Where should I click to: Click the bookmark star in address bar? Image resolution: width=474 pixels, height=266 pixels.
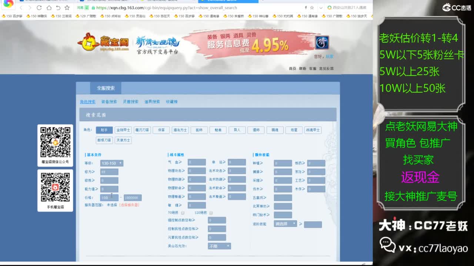coord(312,7)
